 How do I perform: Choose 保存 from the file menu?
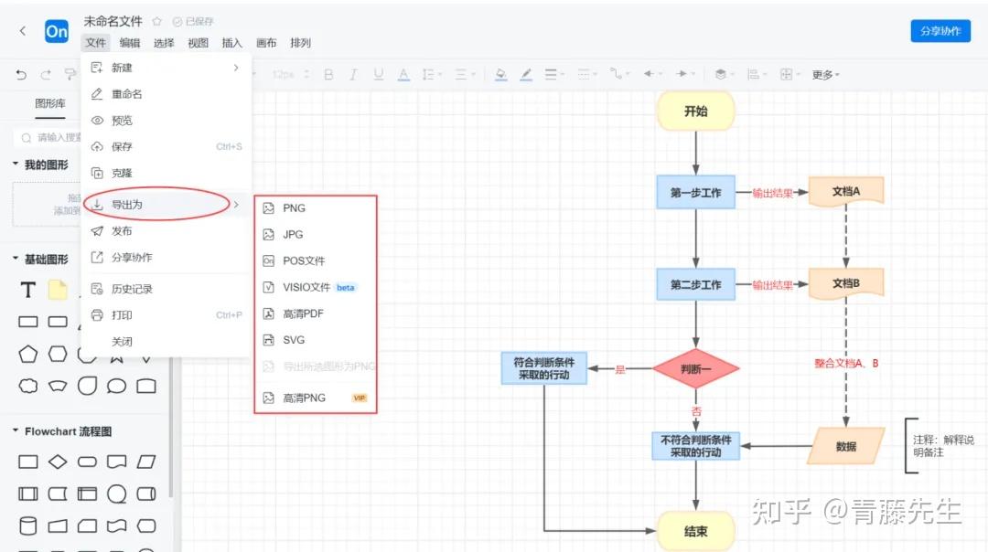click(x=166, y=146)
